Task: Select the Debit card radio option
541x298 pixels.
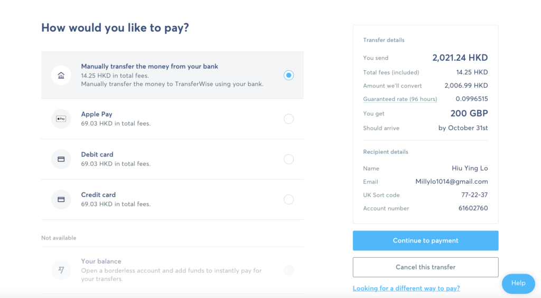Action: (289, 159)
